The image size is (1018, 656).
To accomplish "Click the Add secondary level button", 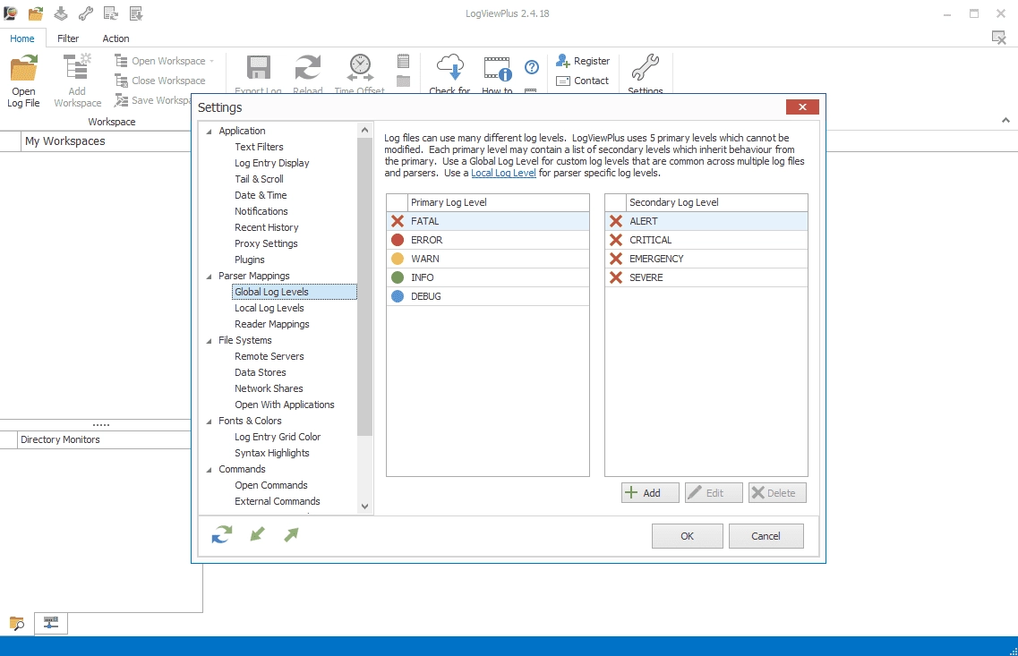I will click(x=650, y=493).
